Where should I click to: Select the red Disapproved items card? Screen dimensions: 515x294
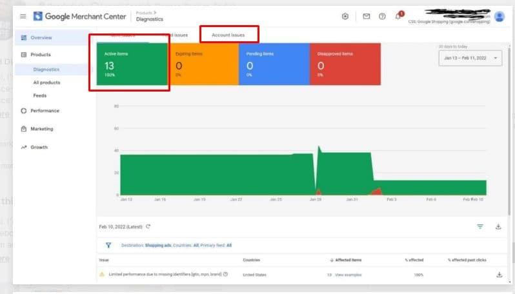coord(345,64)
